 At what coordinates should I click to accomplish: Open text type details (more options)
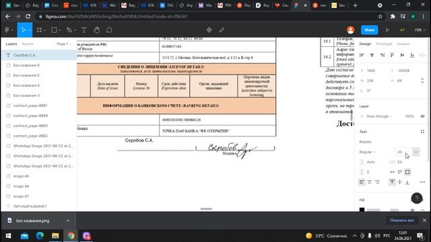tap(422, 182)
